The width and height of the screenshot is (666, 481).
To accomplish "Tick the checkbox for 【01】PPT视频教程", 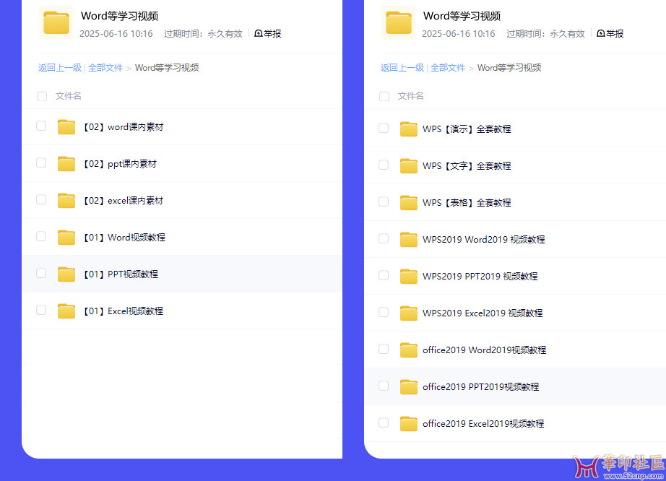I will [x=41, y=273].
